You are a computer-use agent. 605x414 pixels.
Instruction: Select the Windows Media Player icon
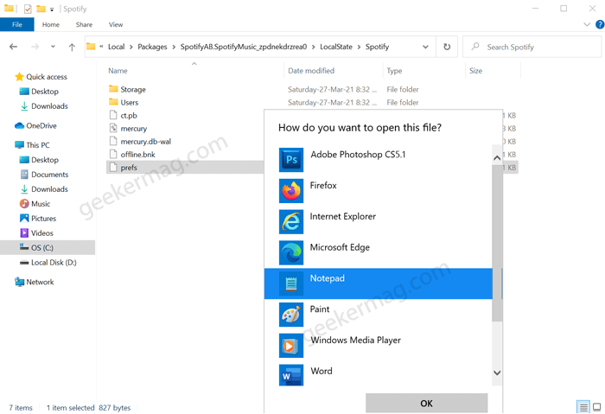pos(291,346)
